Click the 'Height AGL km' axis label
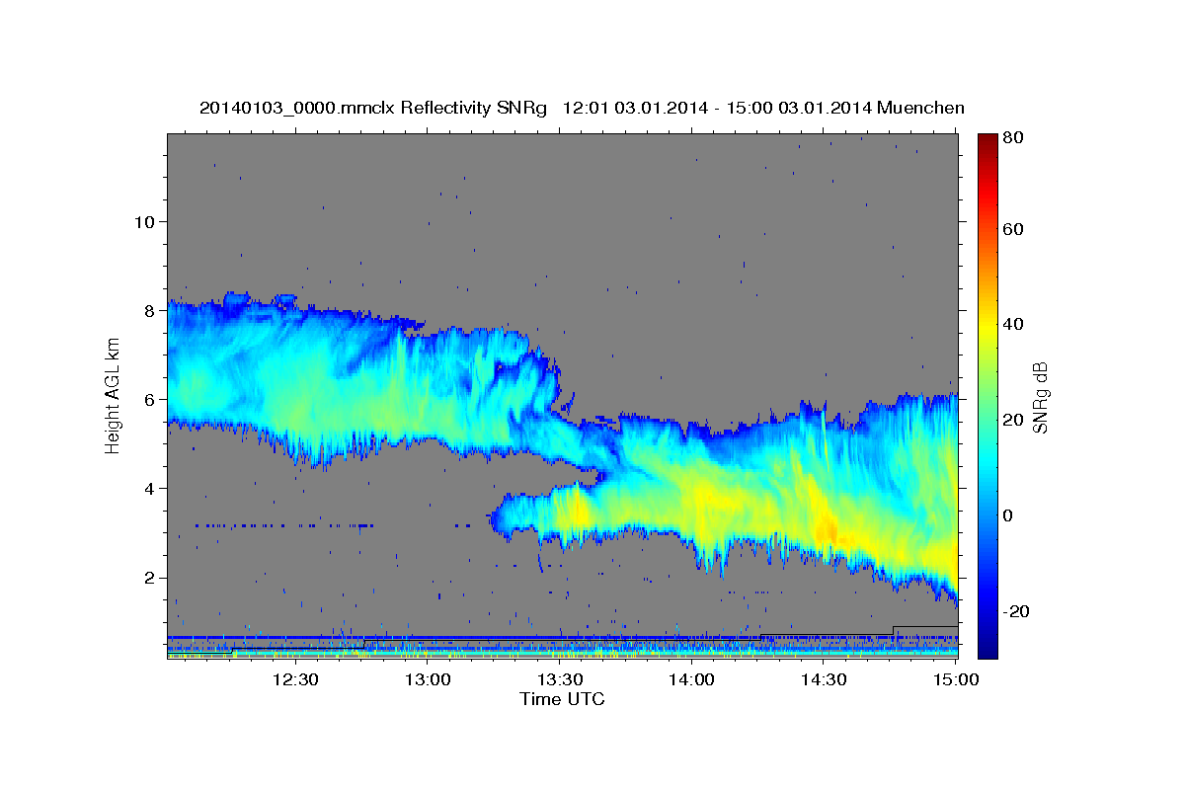This screenshot has width=1185, height=790. click(x=113, y=394)
